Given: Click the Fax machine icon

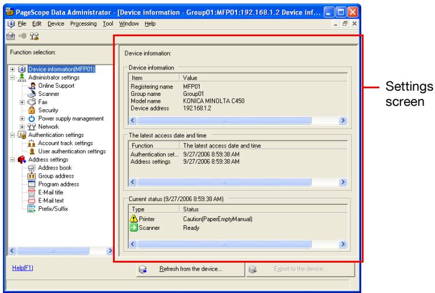Looking at the screenshot, I should coord(32,102).
